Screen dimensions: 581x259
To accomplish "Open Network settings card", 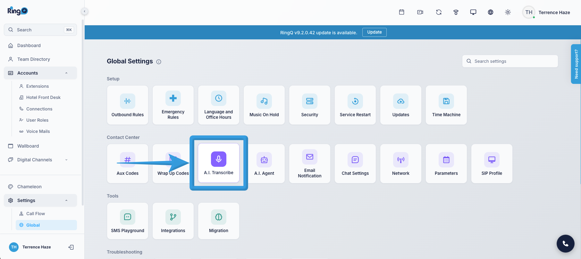I will [401, 164].
